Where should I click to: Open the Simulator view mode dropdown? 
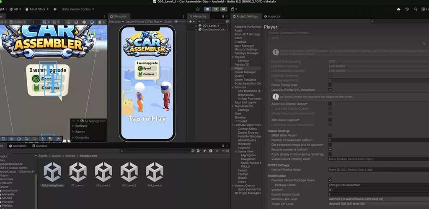[116, 22]
